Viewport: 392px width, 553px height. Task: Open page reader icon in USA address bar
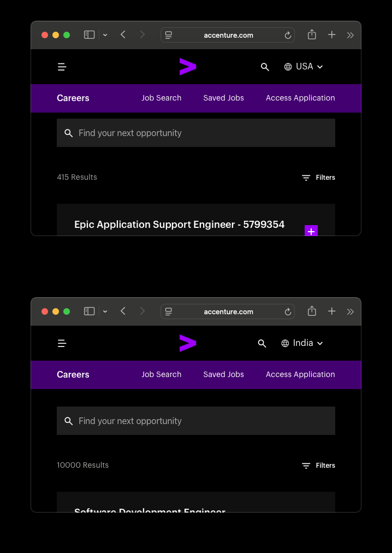[169, 36]
